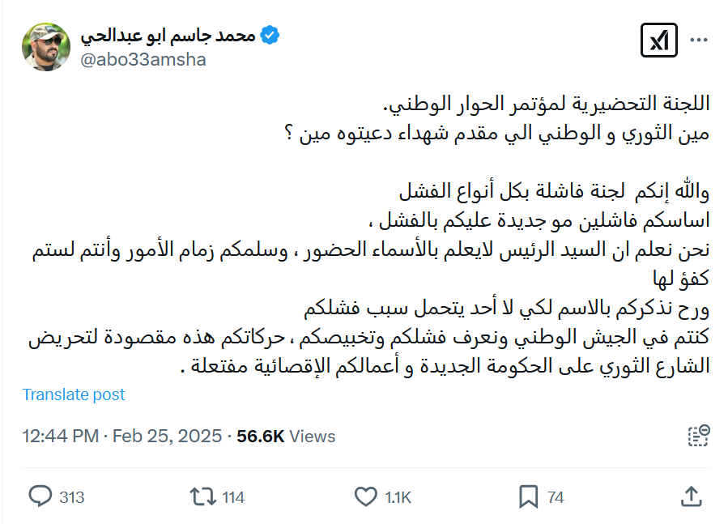Bookmark this post using the bookmark icon
The width and height of the screenshot is (728, 524).
coord(529,496)
